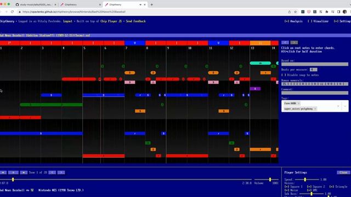Click the pink note at measure 7
The image size is (351, 197).
[x=130, y=82]
